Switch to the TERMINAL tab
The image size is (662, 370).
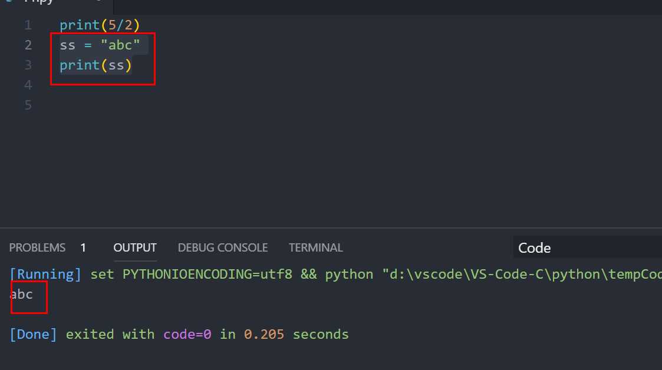pos(315,247)
